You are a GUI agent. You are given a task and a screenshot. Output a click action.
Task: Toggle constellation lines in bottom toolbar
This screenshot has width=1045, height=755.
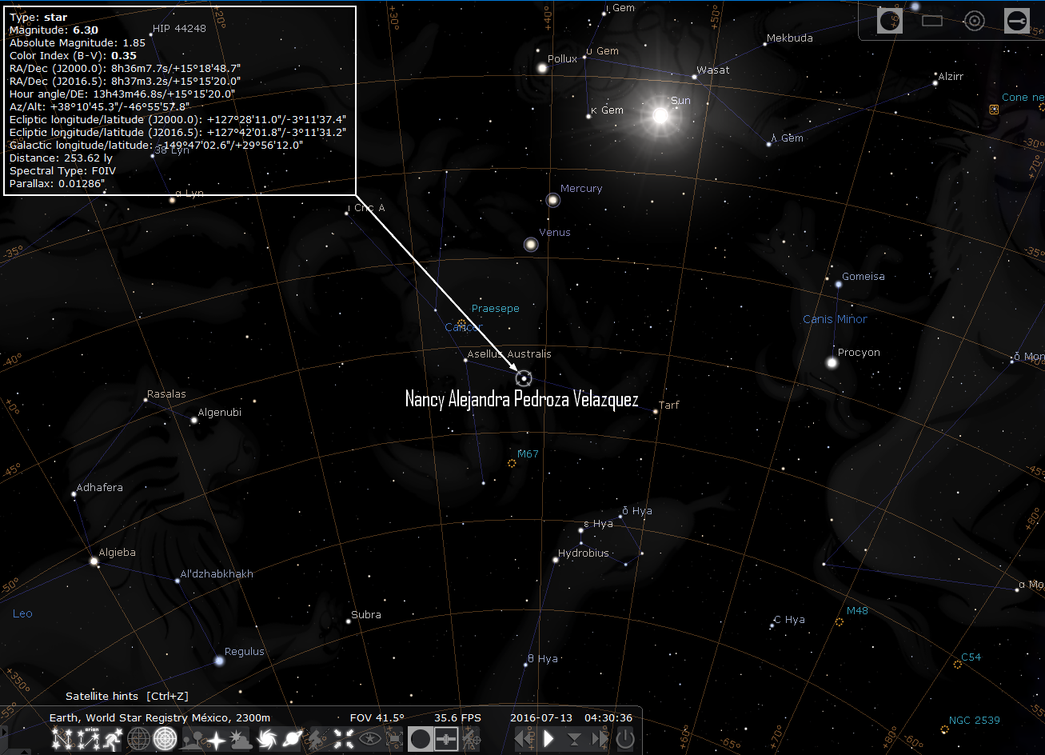62,739
